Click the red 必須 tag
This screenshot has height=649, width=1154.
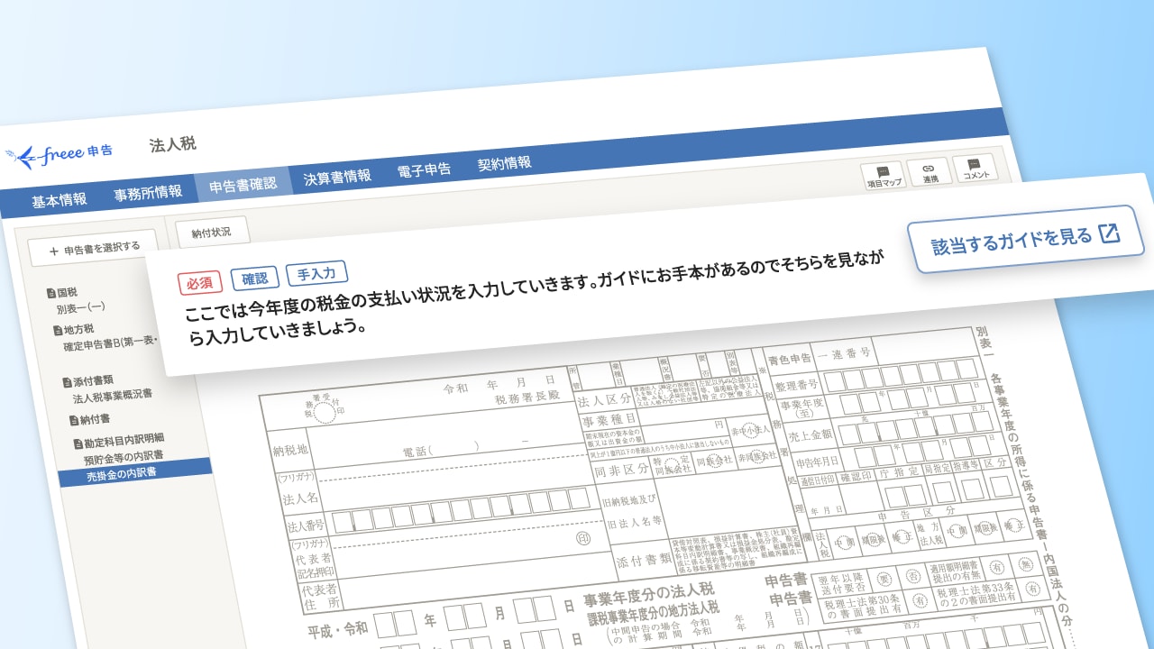tap(199, 283)
